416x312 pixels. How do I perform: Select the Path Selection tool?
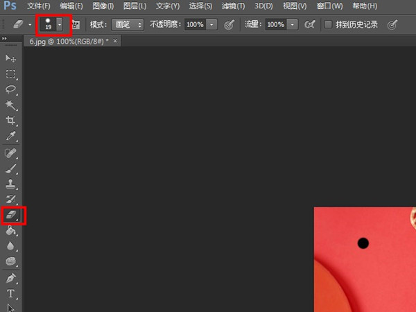click(x=10, y=308)
